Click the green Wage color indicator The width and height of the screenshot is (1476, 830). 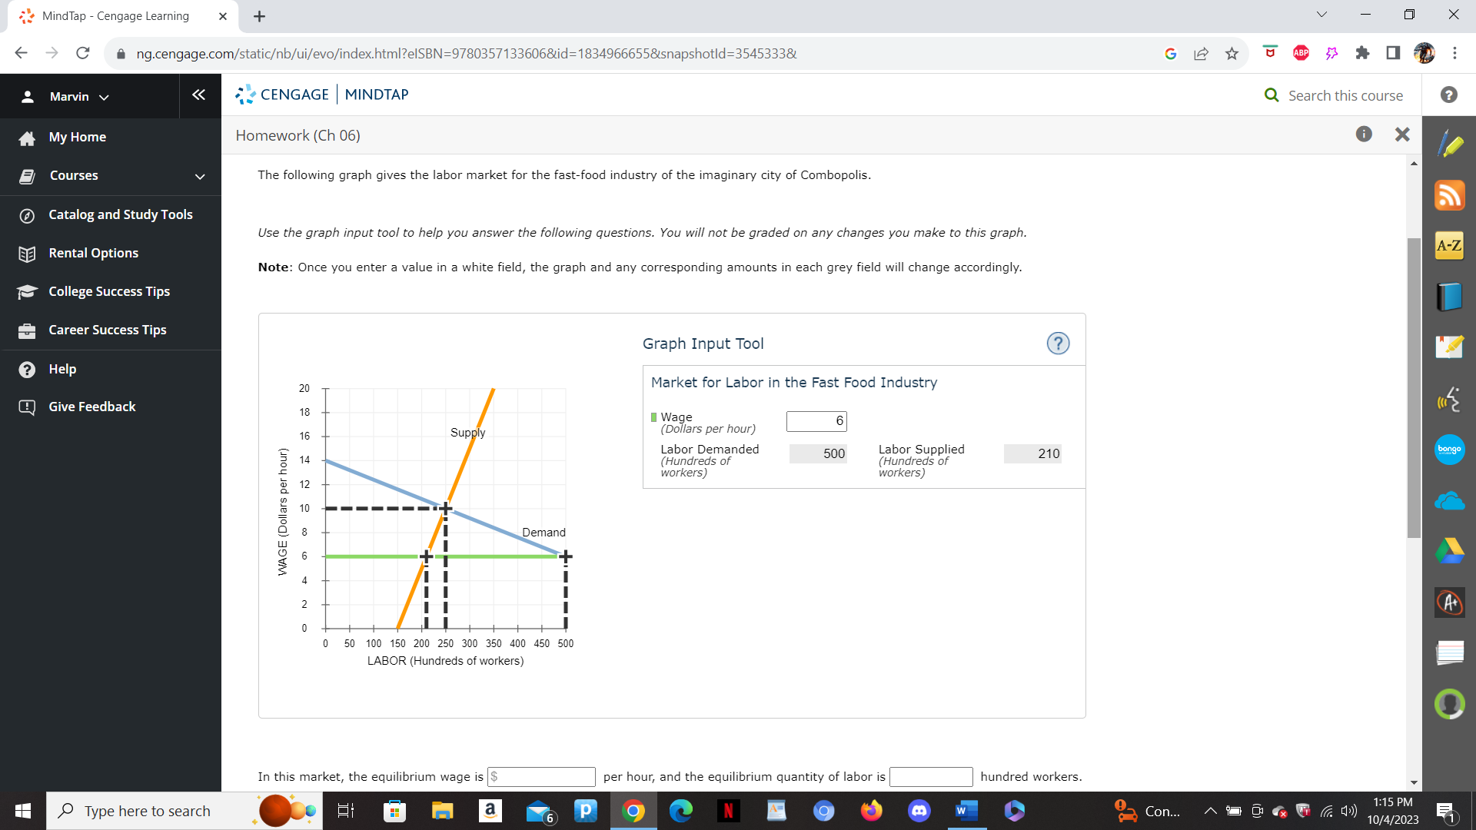point(653,417)
